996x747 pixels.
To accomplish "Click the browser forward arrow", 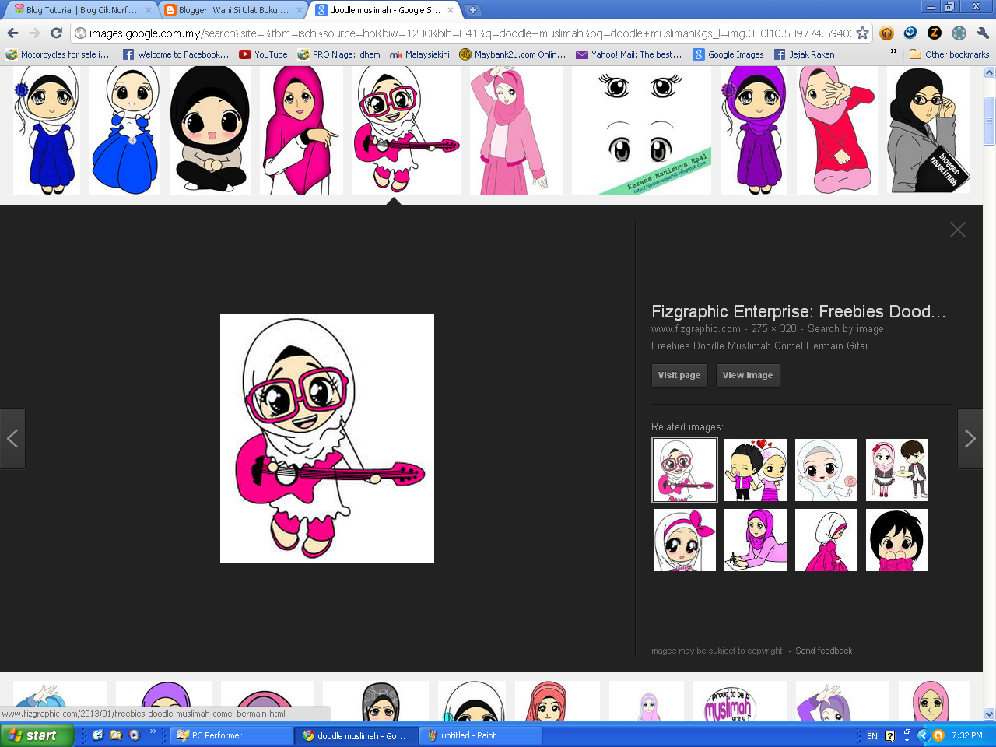I will tap(34, 33).
